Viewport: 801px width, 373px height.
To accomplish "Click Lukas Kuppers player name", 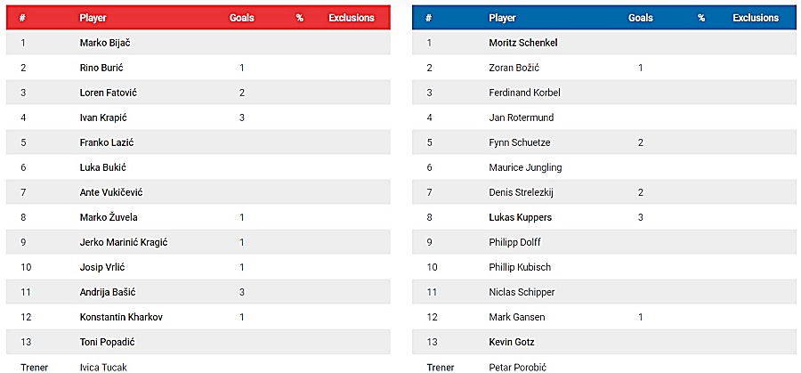I will [520, 218].
